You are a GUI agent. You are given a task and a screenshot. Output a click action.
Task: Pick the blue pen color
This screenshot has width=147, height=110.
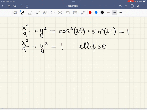(96, 13)
